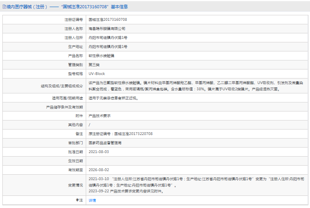Click attachment value 产品技术要求
The height and width of the screenshot is (208, 310).
(x=100, y=116)
